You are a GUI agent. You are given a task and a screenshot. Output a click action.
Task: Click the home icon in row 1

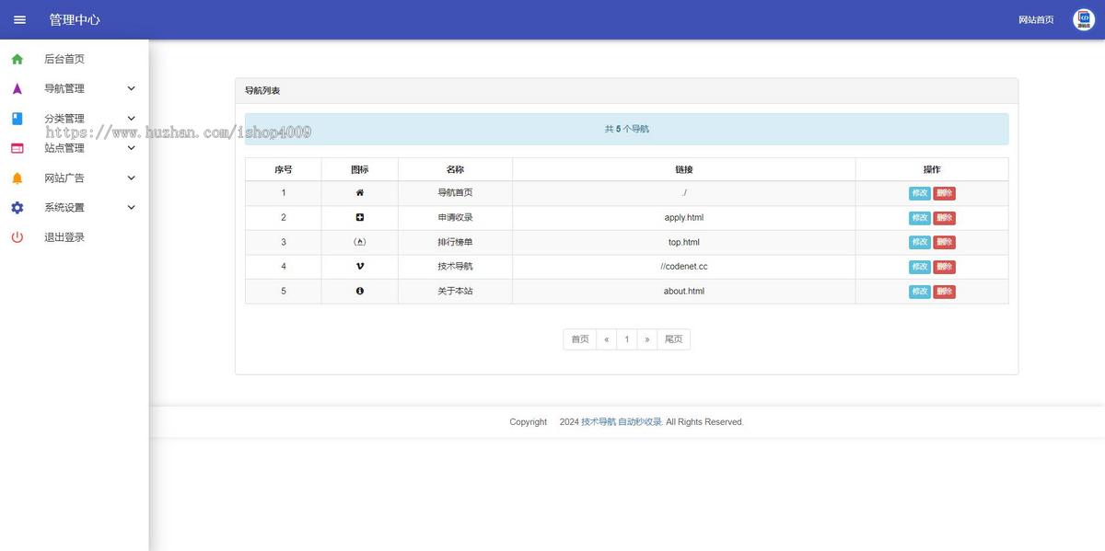(x=360, y=193)
